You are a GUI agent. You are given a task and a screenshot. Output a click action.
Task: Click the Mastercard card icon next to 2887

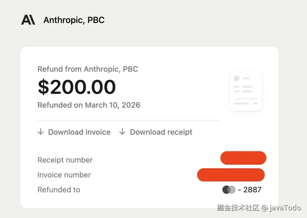tap(229, 189)
